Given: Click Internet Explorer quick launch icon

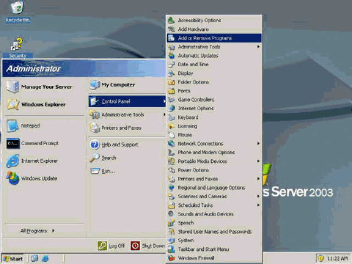Looking at the screenshot, I should coord(45,258).
